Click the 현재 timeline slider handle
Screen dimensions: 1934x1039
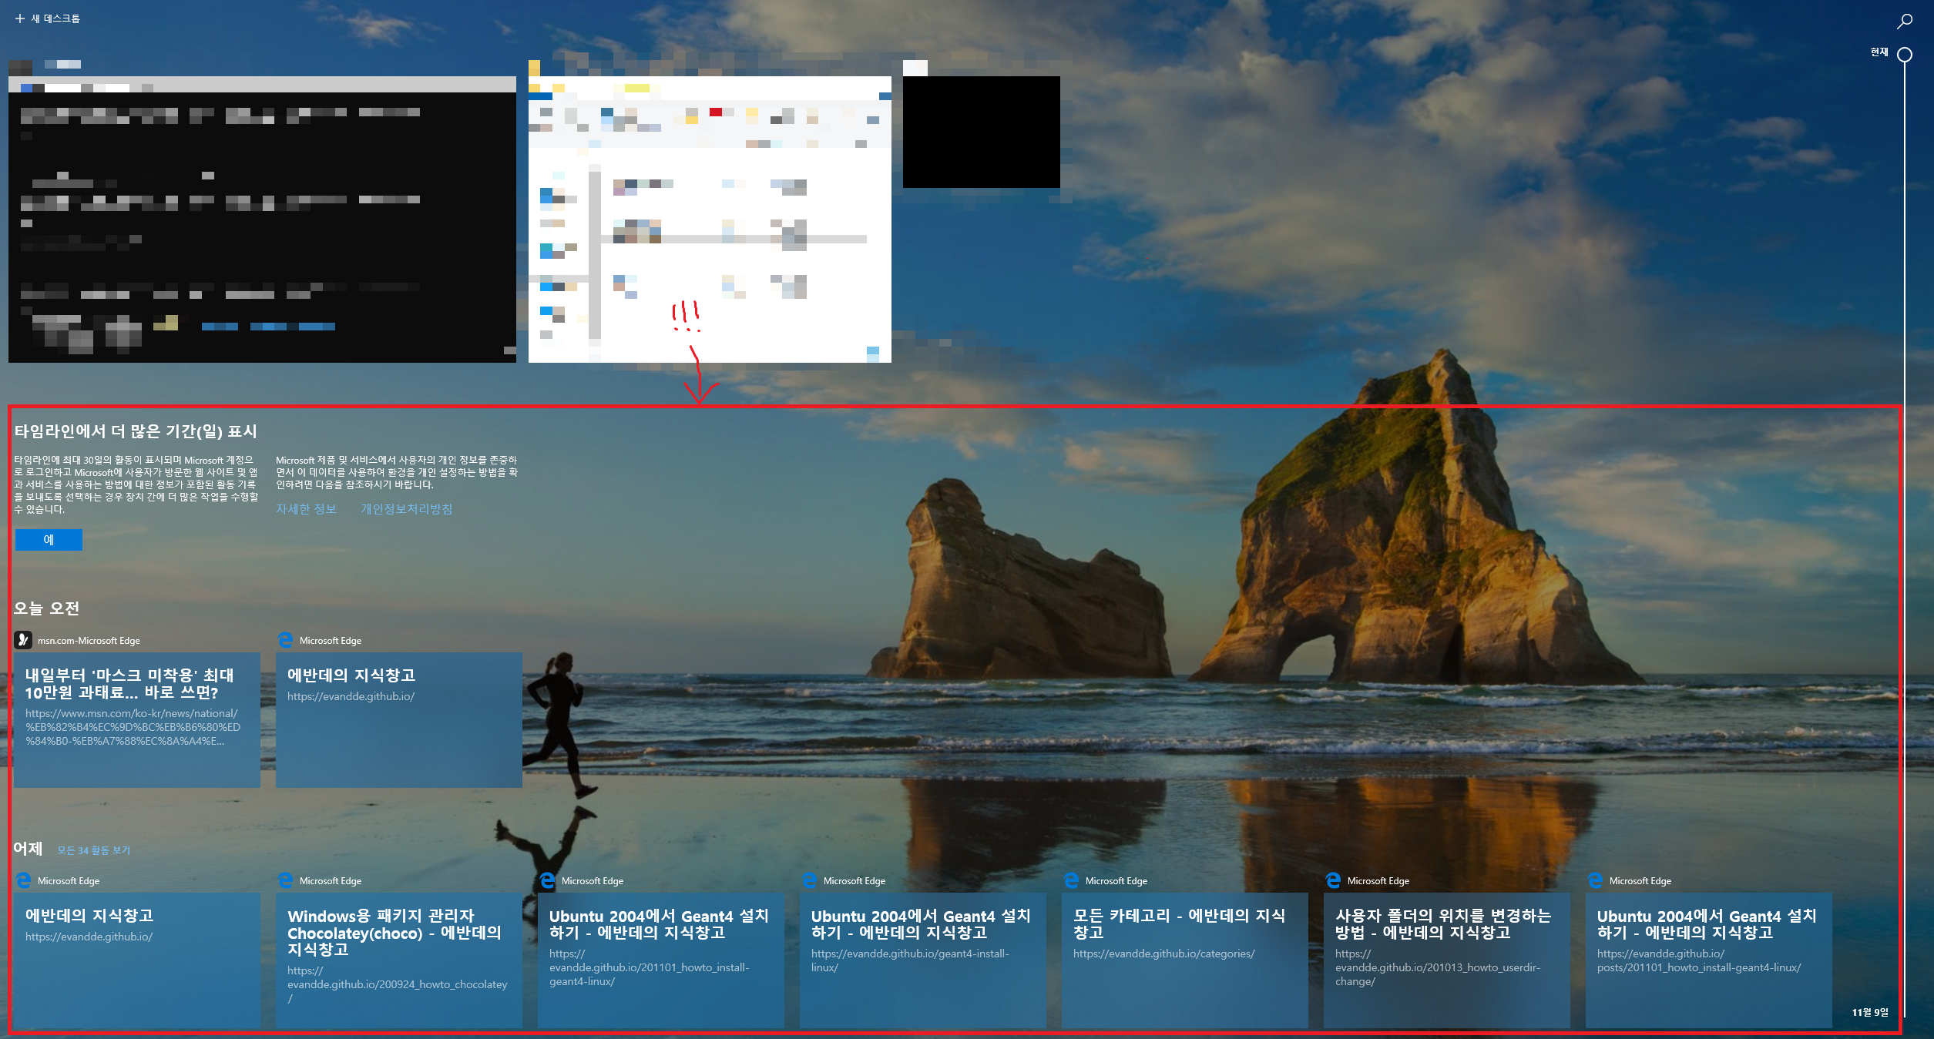1905,55
